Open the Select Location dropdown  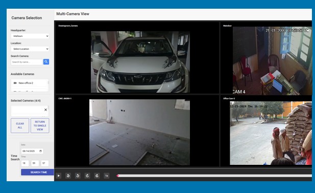point(30,49)
